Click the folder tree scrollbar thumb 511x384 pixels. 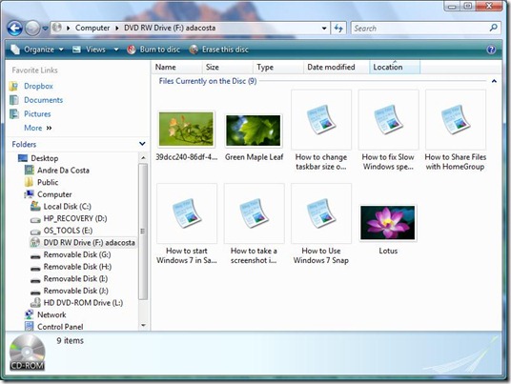143,232
